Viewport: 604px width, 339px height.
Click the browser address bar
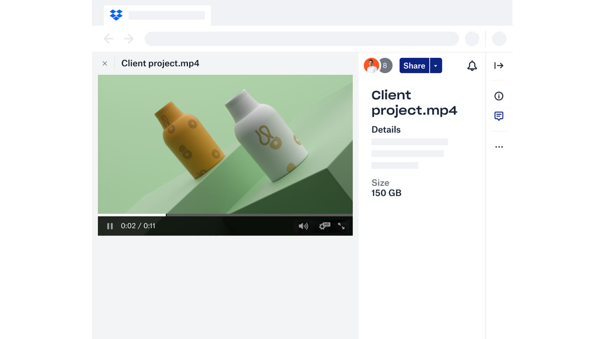tap(301, 39)
